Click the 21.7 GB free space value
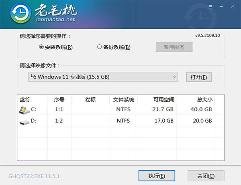Viewport: 241px width, 185px height. pos(163,109)
